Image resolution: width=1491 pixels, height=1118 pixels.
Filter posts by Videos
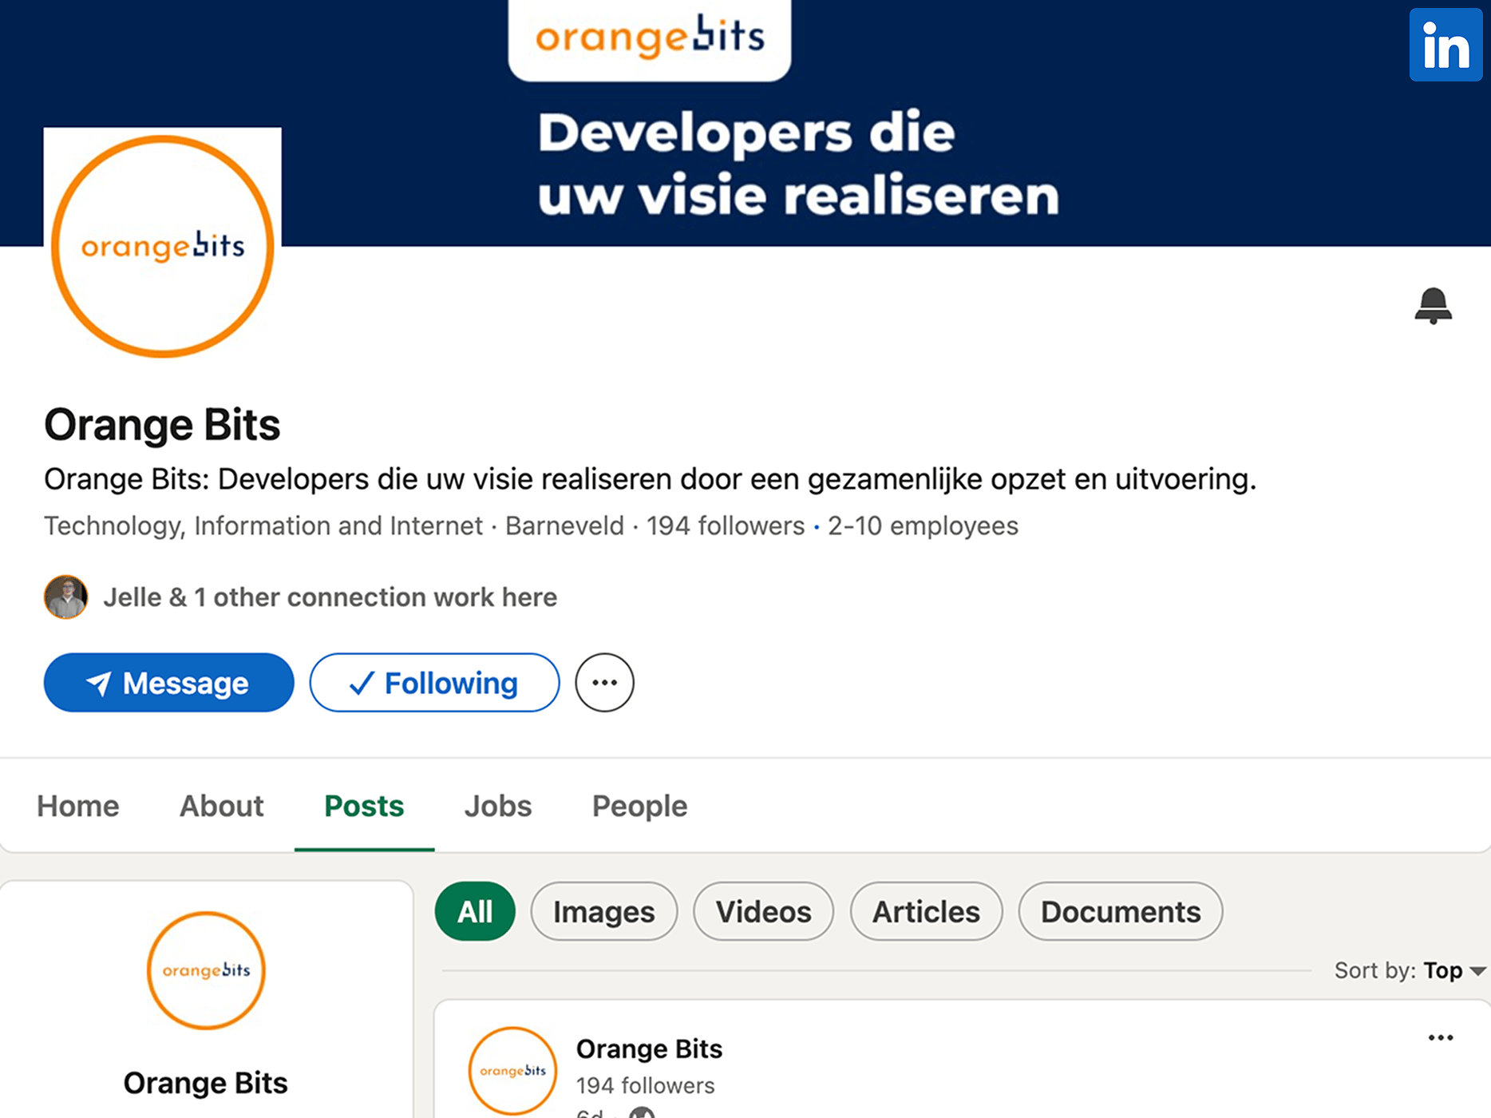tap(764, 912)
